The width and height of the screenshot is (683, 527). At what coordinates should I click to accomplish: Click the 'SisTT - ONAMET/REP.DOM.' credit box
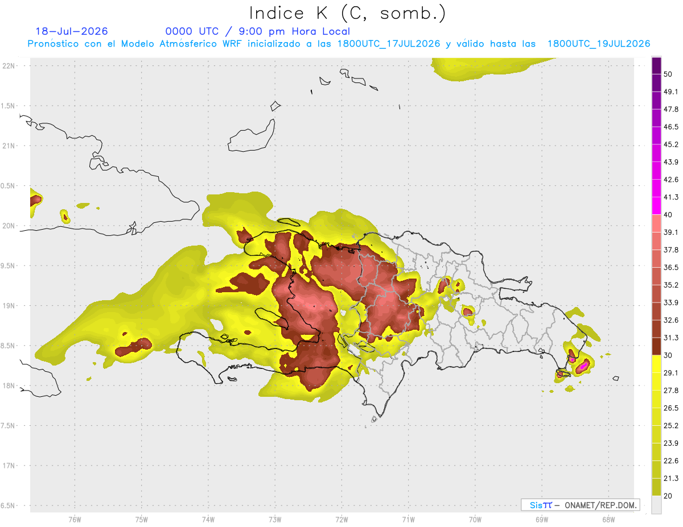(x=580, y=505)
